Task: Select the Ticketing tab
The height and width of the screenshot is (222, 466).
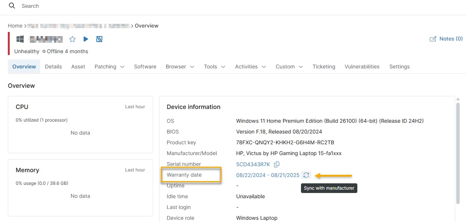Action: click(323, 66)
